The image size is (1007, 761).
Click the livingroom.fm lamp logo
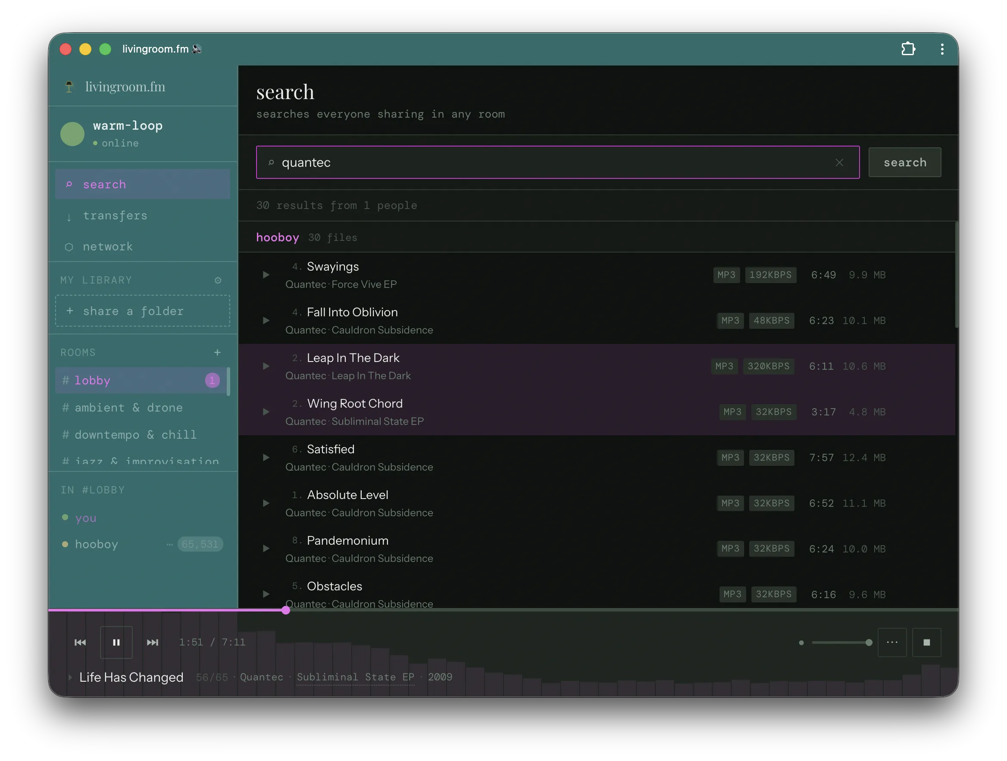point(69,87)
